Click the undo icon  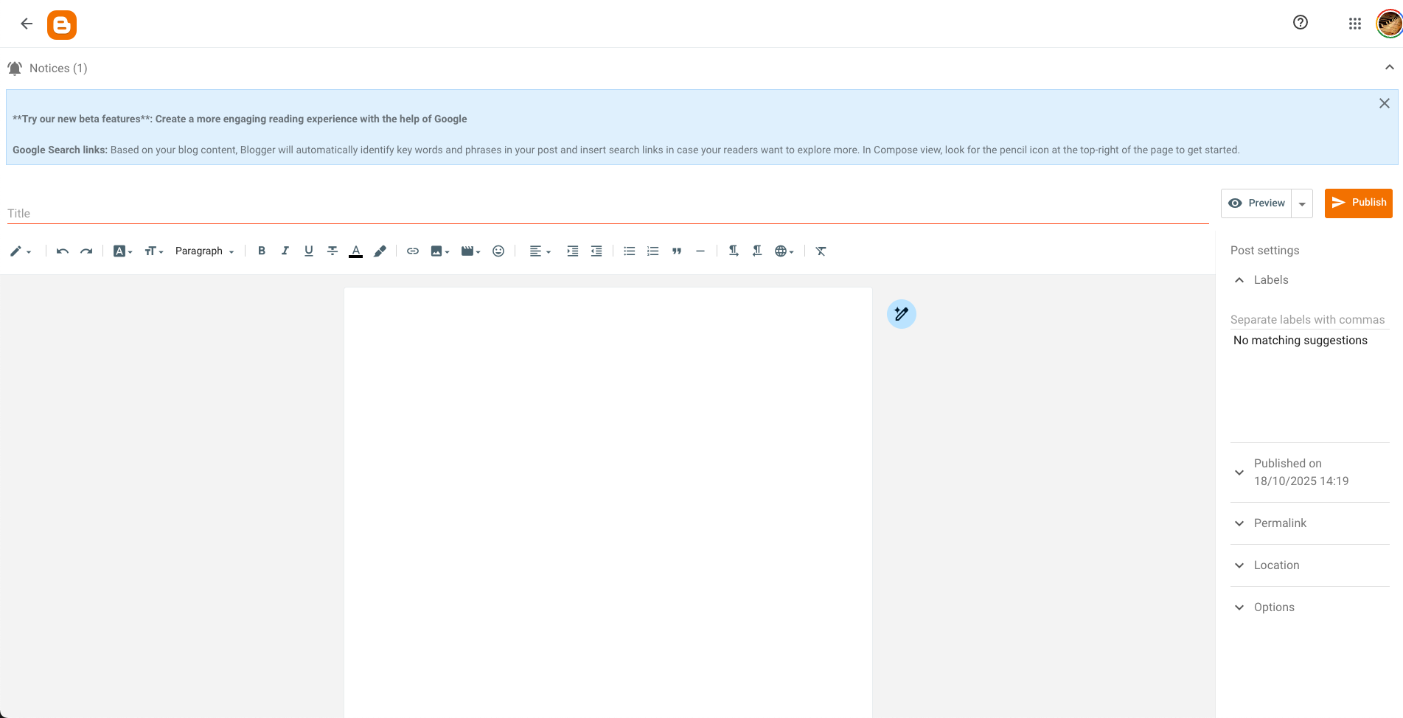pyautogui.click(x=63, y=251)
